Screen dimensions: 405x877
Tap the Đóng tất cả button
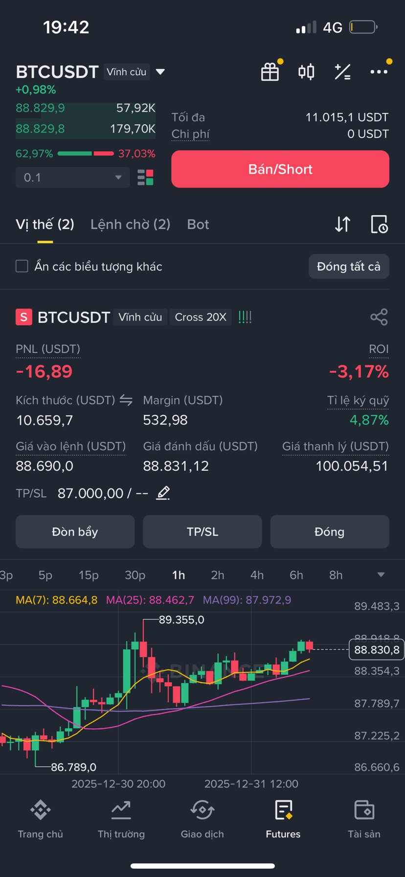(x=349, y=266)
